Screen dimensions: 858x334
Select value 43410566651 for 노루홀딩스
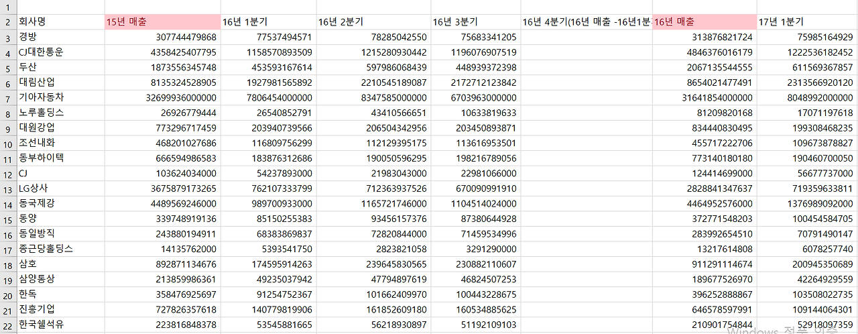(x=373, y=113)
